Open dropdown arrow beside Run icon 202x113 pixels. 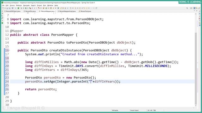click(x=28, y=8)
